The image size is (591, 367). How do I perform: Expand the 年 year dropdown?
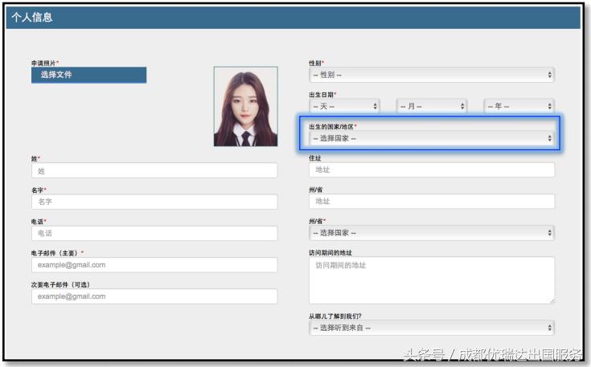(x=519, y=106)
